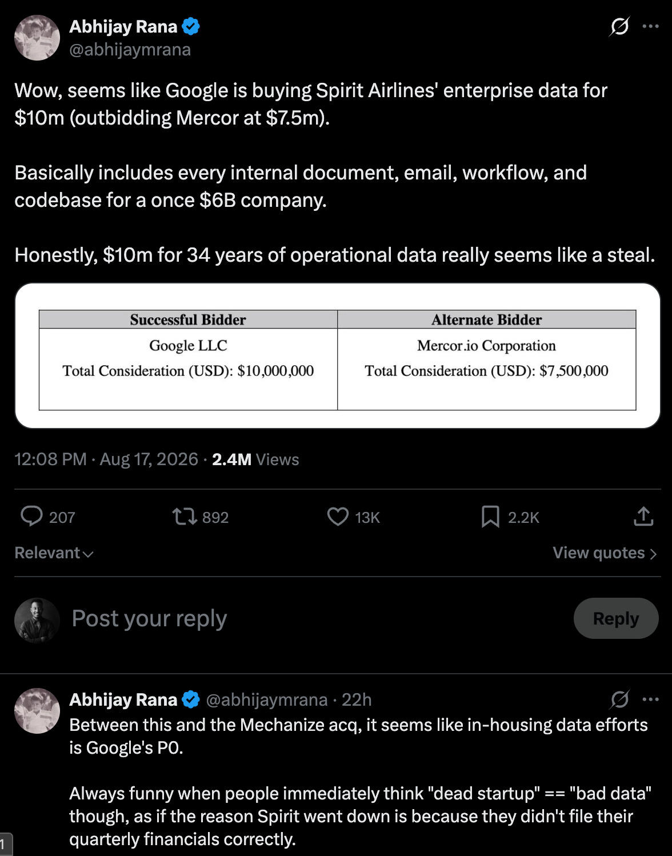The height and width of the screenshot is (856, 672).
Task: Click the Grok icon on main post
Action: tap(619, 26)
